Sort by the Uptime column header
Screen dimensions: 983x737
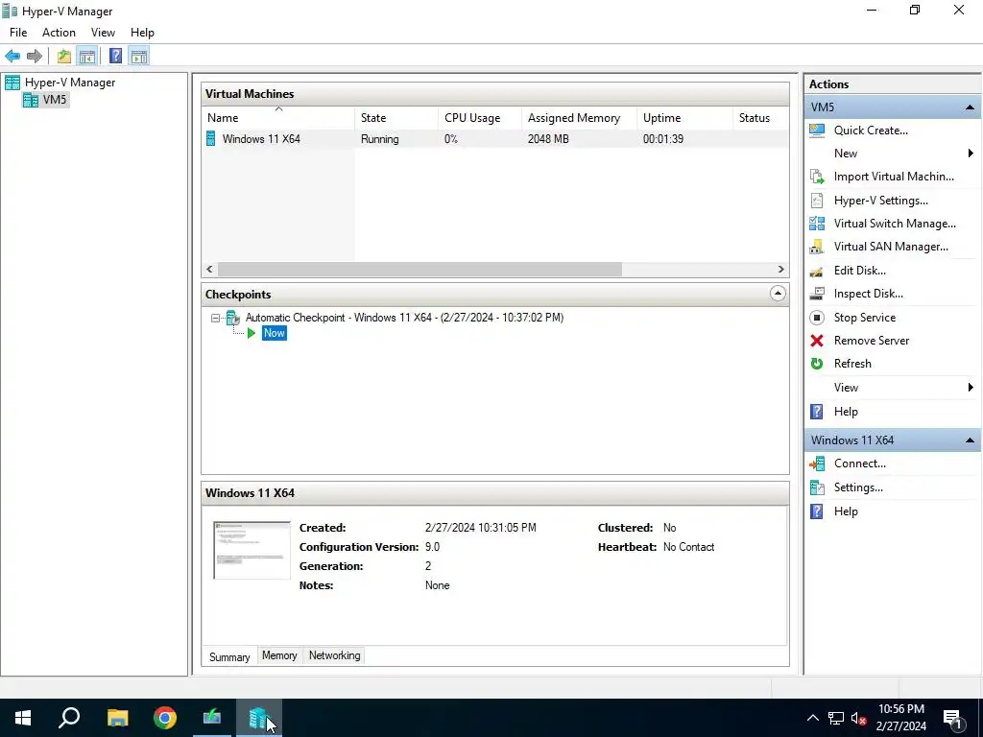[x=684, y=118]
